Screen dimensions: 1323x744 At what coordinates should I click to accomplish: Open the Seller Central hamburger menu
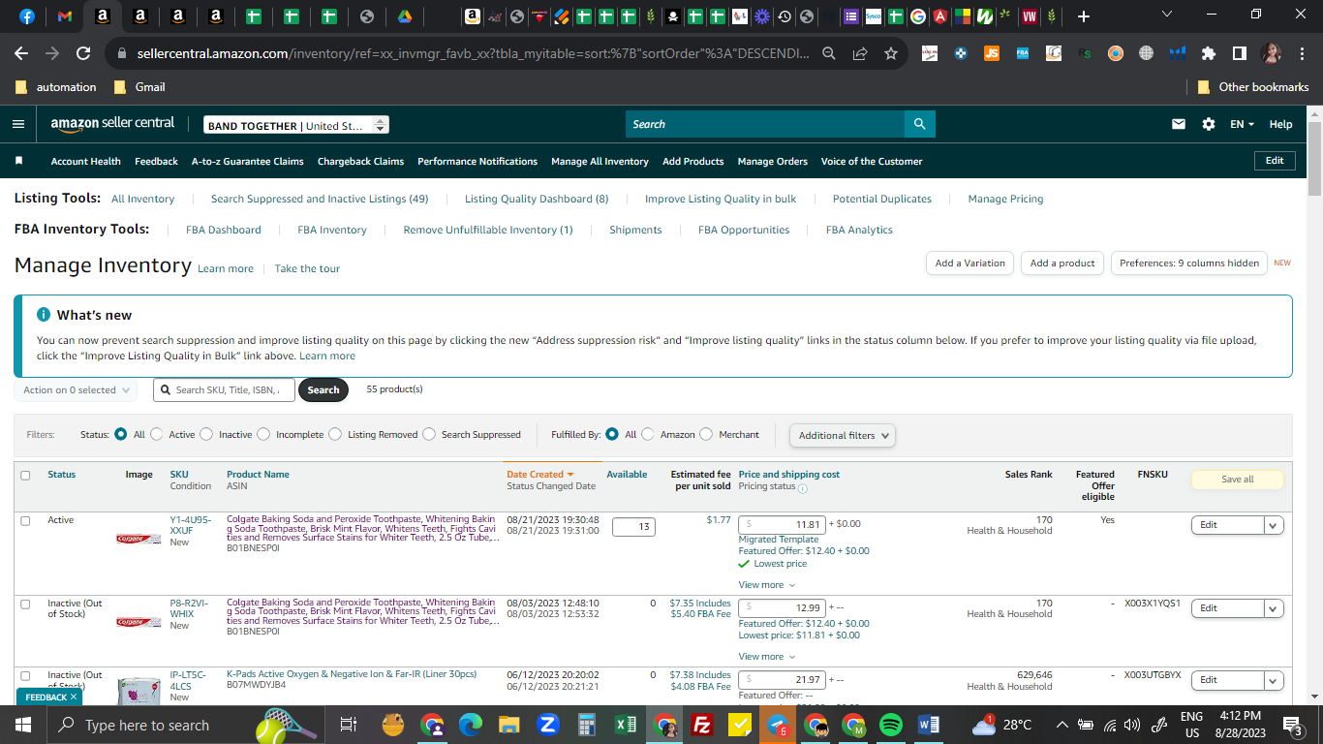tap(18, 124)
